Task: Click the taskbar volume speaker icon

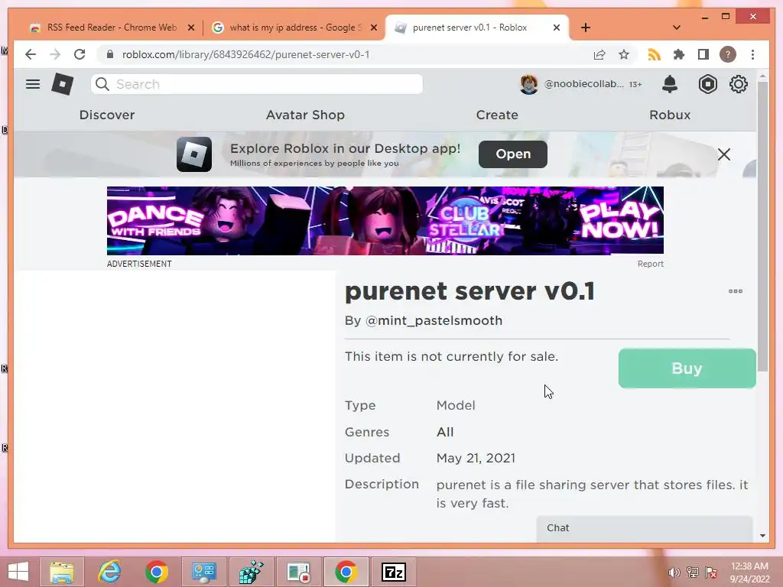Action: click(674, 572)
